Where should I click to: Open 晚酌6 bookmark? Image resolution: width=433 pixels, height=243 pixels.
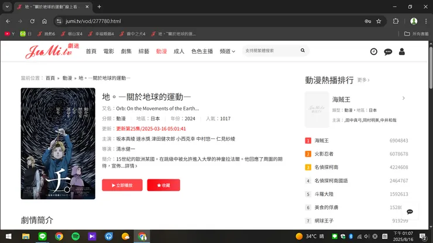(x=46, y=34)
